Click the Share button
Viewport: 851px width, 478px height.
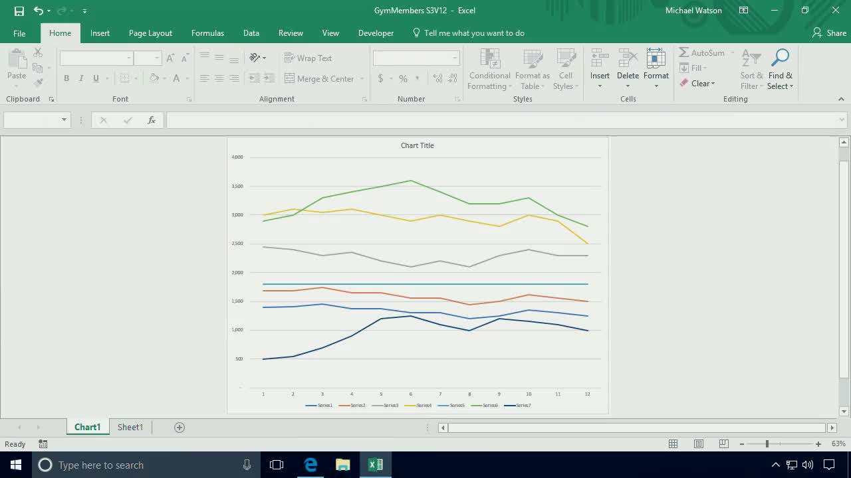[828, 33]
